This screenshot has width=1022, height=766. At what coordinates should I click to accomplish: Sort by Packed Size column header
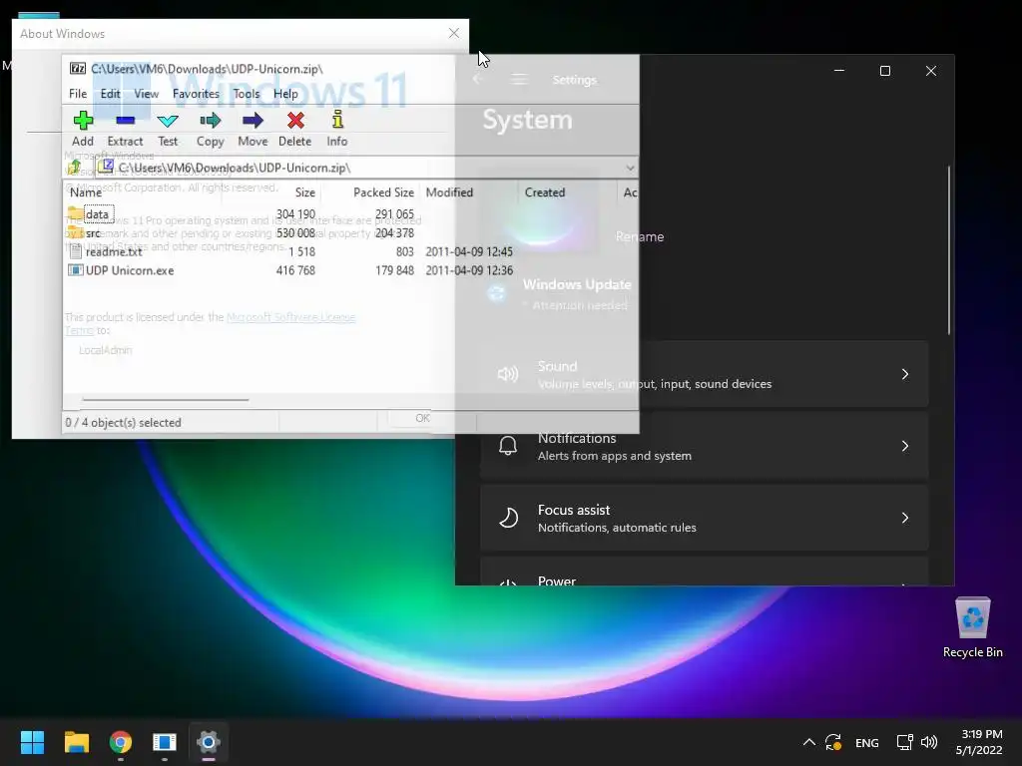(383, 192)
